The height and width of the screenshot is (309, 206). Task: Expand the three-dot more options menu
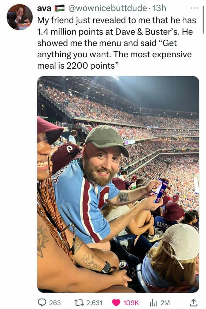click(194, 8)
